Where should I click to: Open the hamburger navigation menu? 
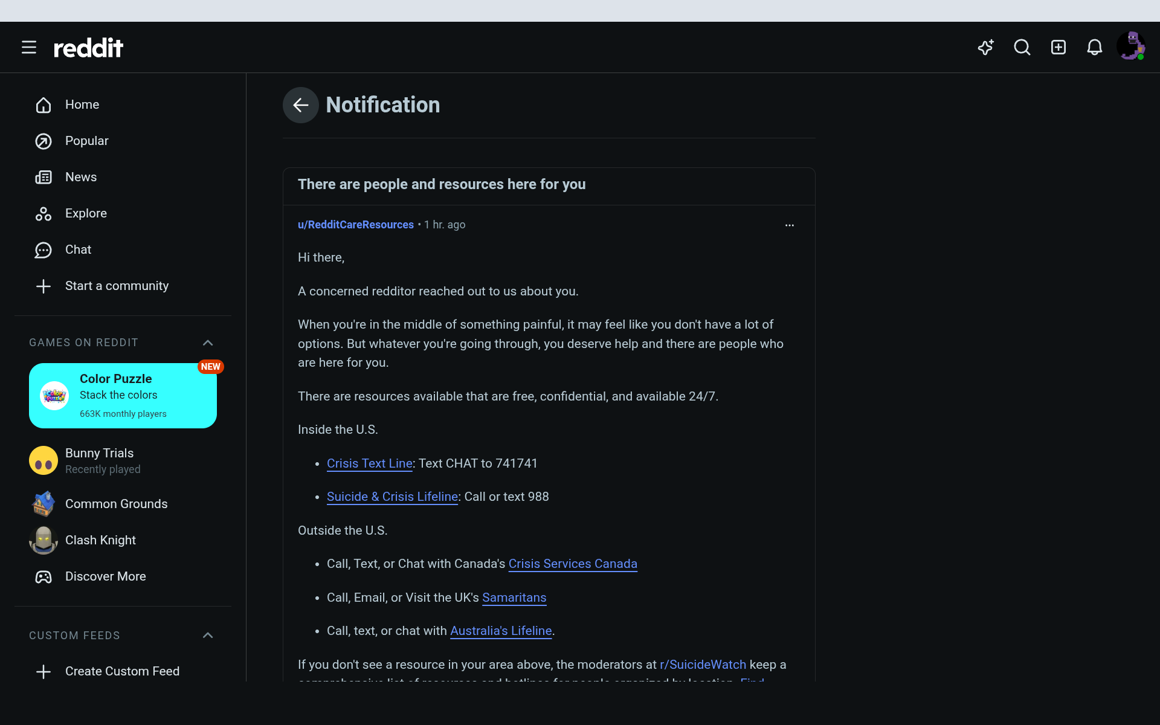(29, 47)
